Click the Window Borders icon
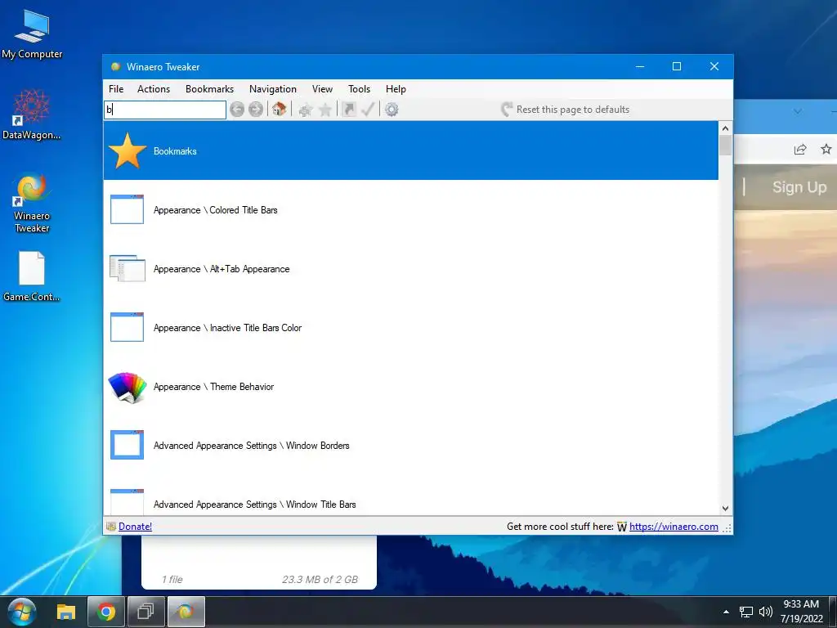 coord(127,444)
